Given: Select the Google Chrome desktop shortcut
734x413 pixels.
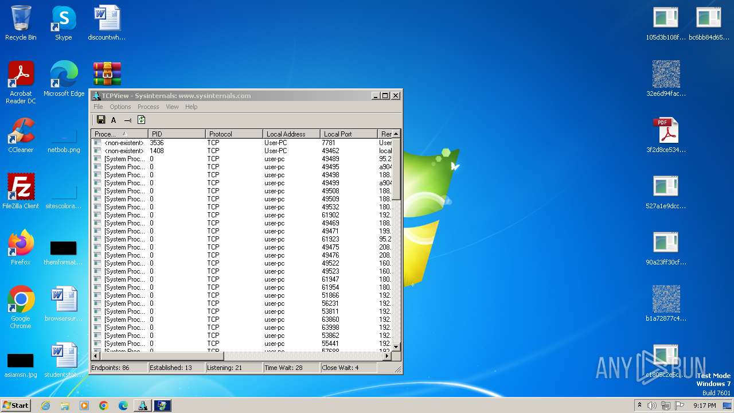Looking at the screenshot, I should pos(21,307).
